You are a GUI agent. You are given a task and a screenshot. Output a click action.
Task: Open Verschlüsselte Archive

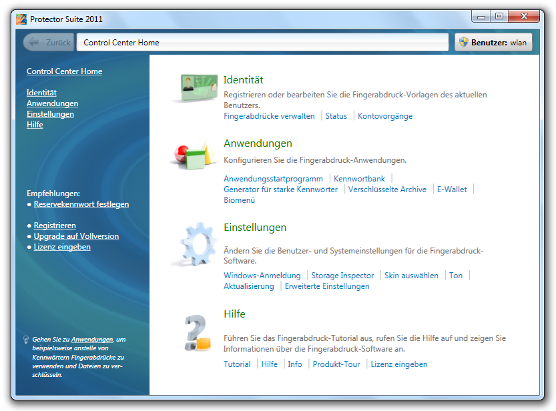click(387, 189)
